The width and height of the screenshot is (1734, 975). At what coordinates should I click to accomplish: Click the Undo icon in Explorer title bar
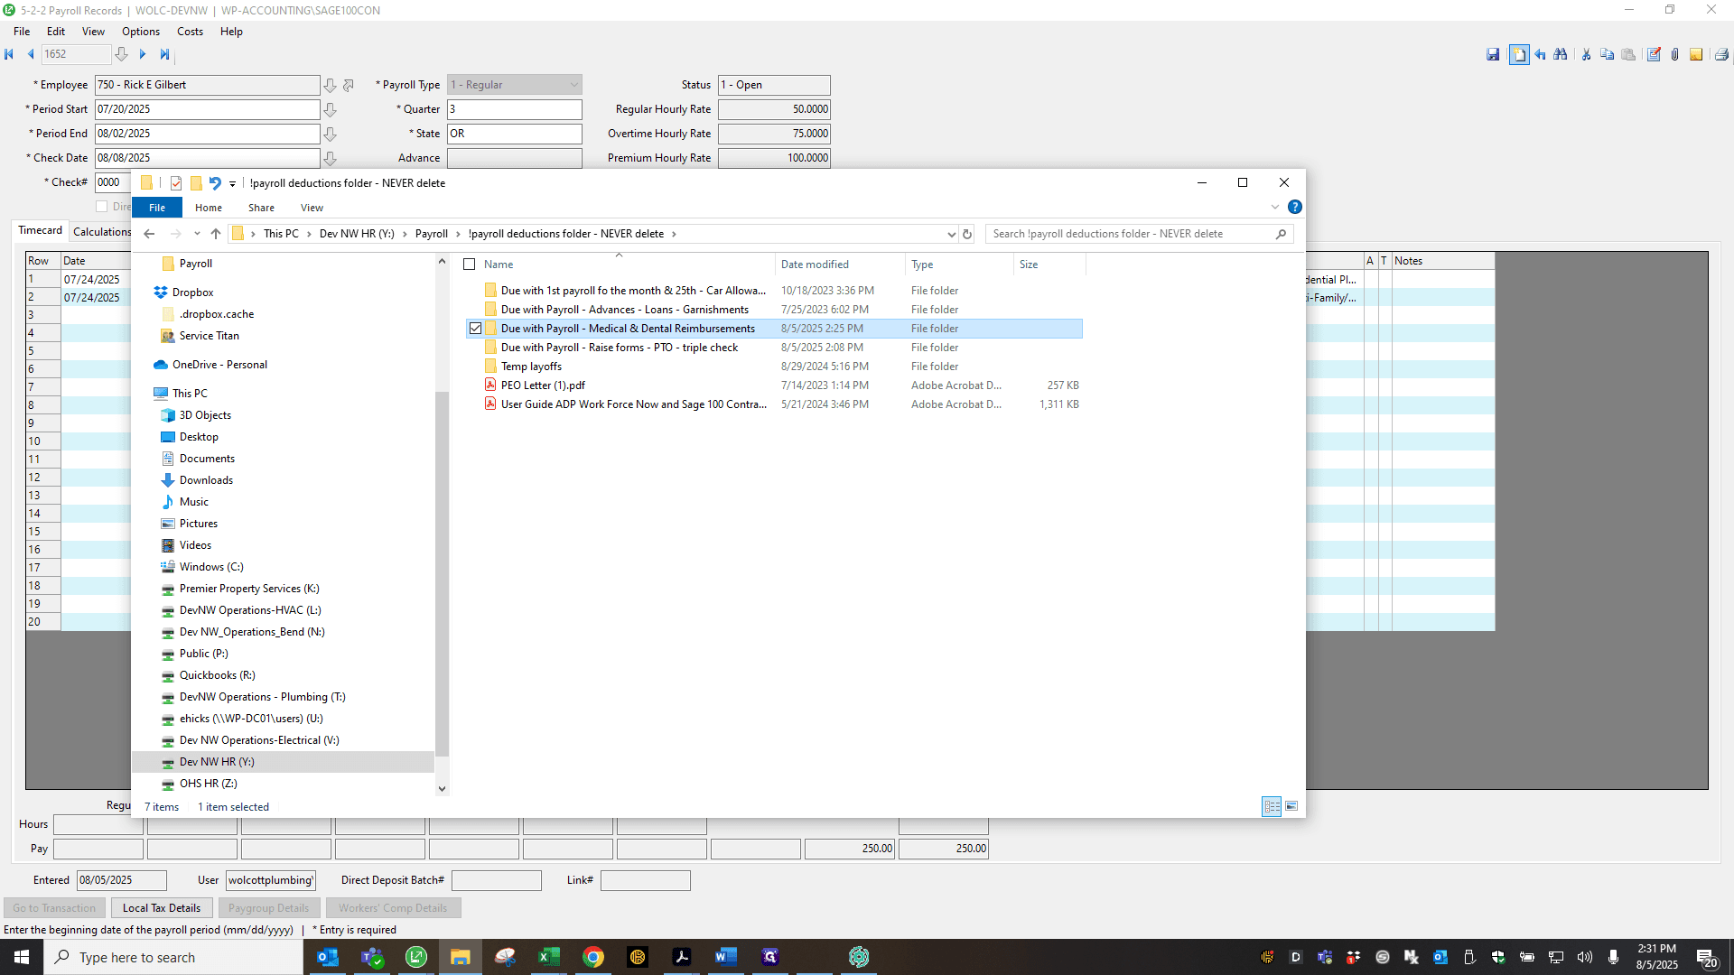[215, 183]
